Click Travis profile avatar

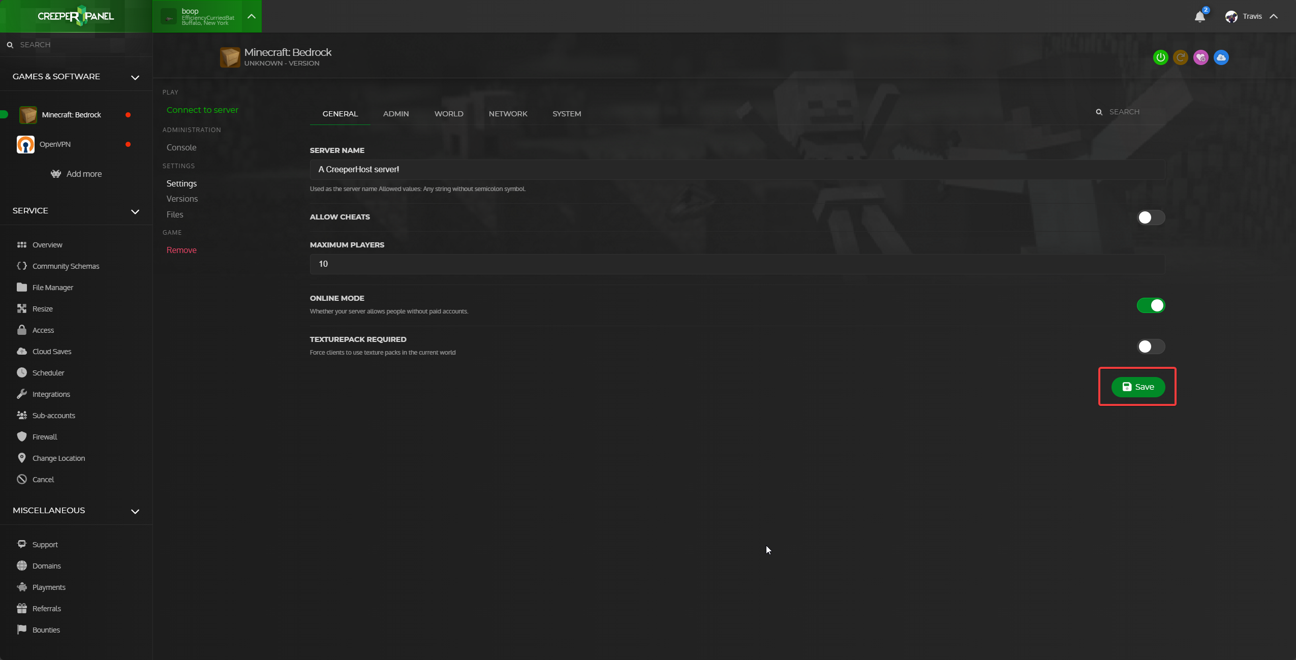[x=1231, y=16]
